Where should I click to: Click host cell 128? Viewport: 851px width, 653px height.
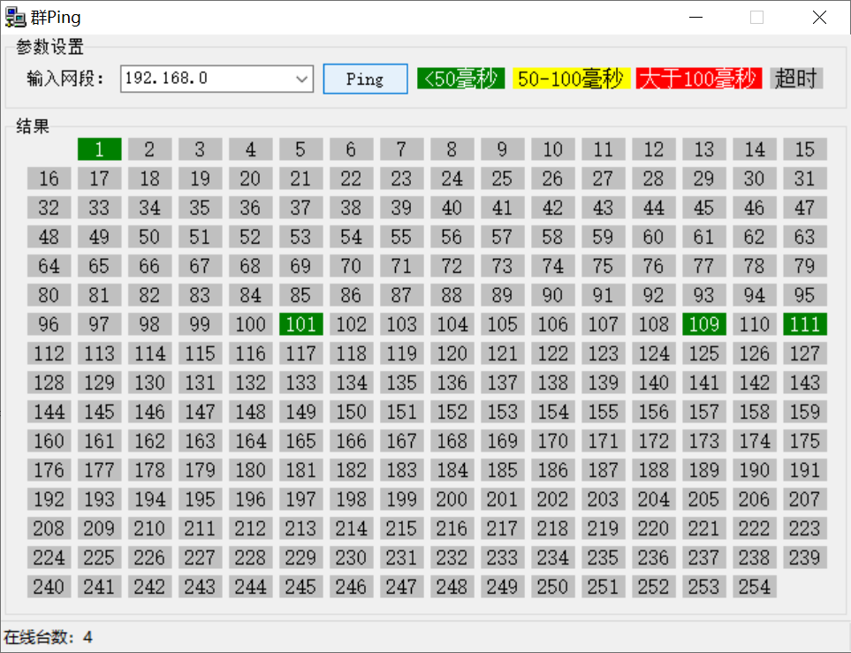(x=49, y=383)
